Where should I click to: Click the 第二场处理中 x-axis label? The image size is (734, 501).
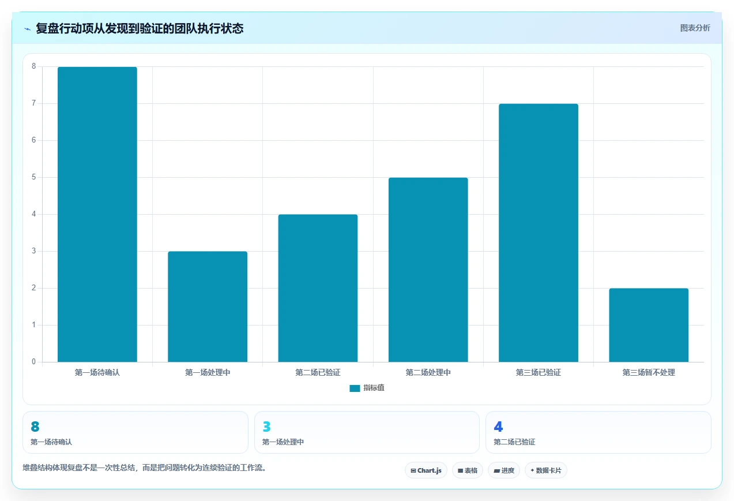tap(428, 373)
